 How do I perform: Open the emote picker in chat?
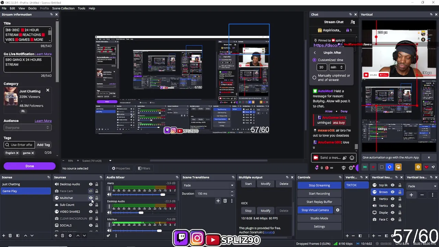click(x=352, y=158)
